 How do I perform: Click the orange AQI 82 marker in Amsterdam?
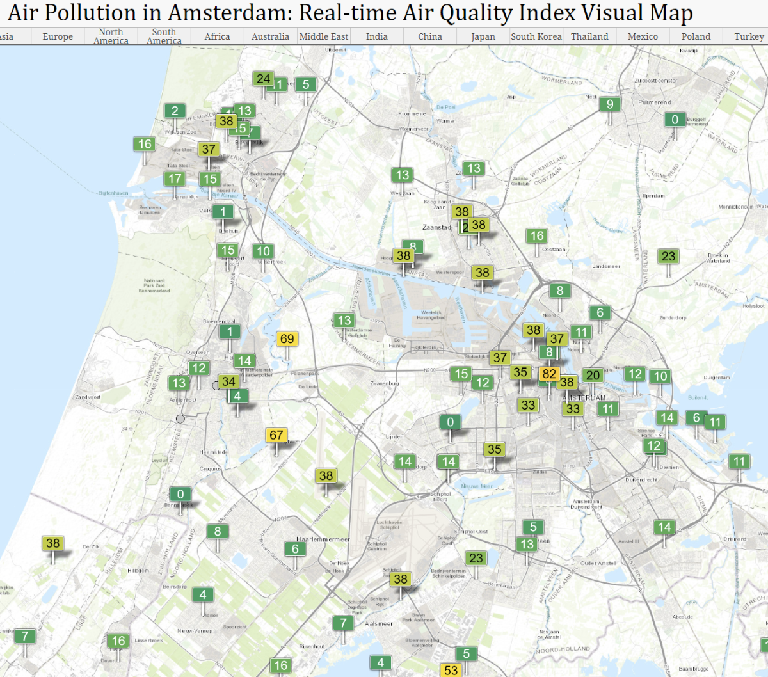[549, 374]
